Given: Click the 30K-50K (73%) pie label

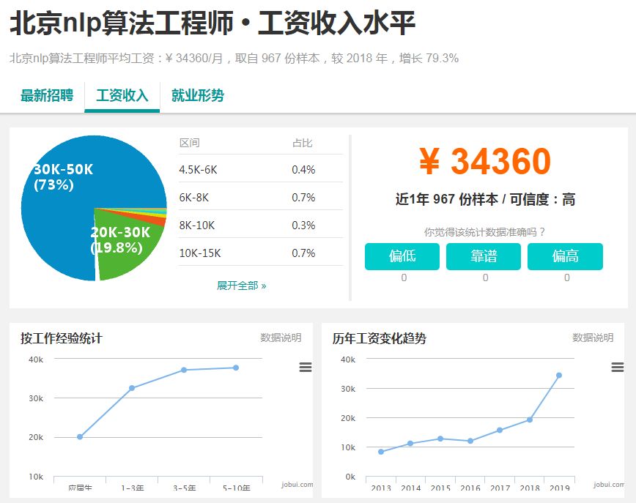Looking at the screenshot, I should coord(63,176).
